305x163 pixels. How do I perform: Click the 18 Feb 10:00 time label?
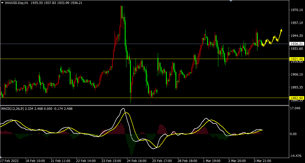(x=35, y=161)
